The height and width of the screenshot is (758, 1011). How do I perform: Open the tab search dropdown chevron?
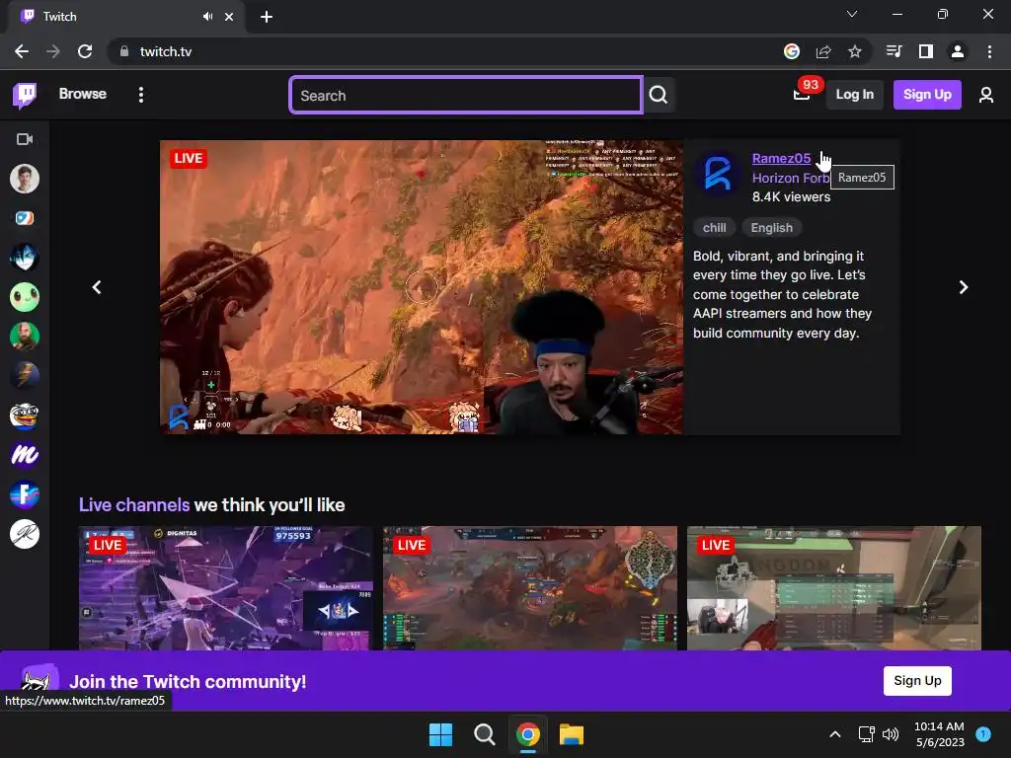(x=852, y=14)
